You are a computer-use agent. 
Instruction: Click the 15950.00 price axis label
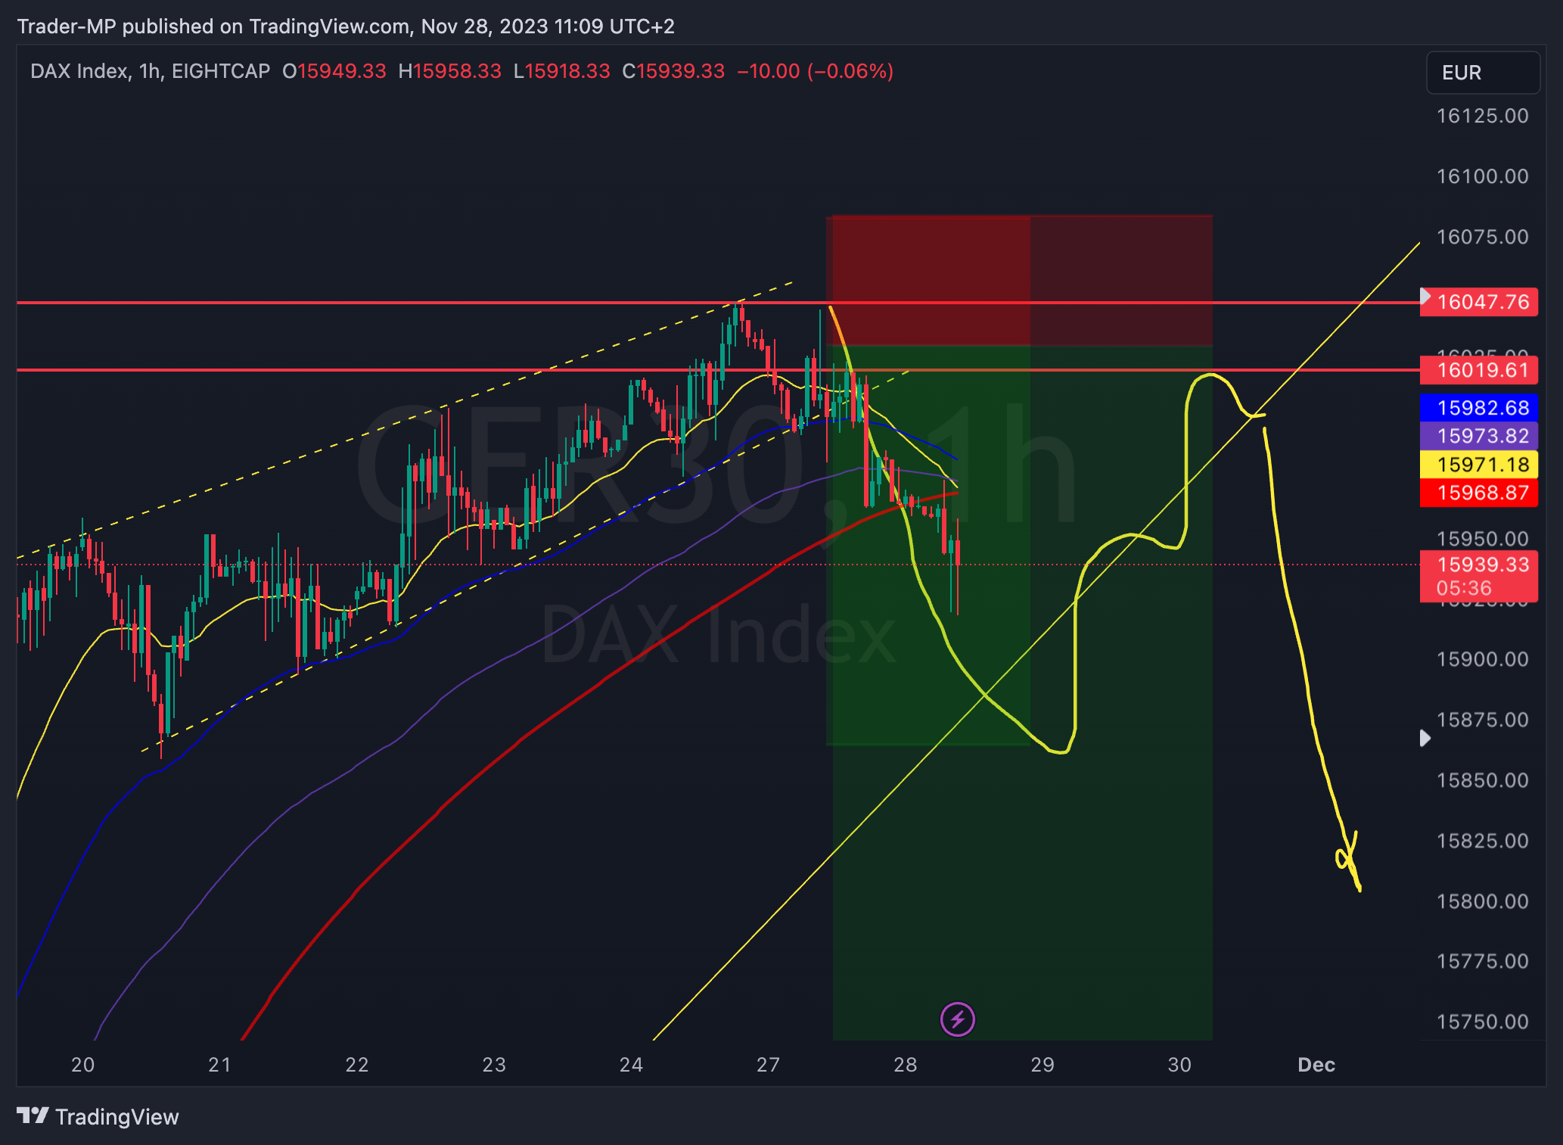pyautogui.click(x=1482, y=539)
